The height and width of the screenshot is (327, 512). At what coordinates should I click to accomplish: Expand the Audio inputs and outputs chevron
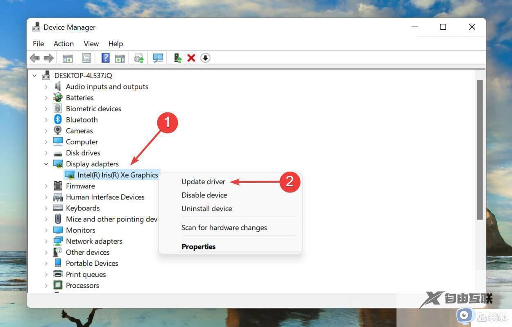pyautogui.click(x=46, y=87)
